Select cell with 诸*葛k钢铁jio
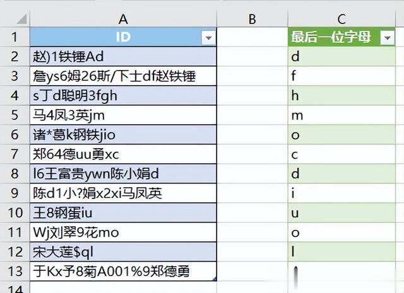 [123, 135]
